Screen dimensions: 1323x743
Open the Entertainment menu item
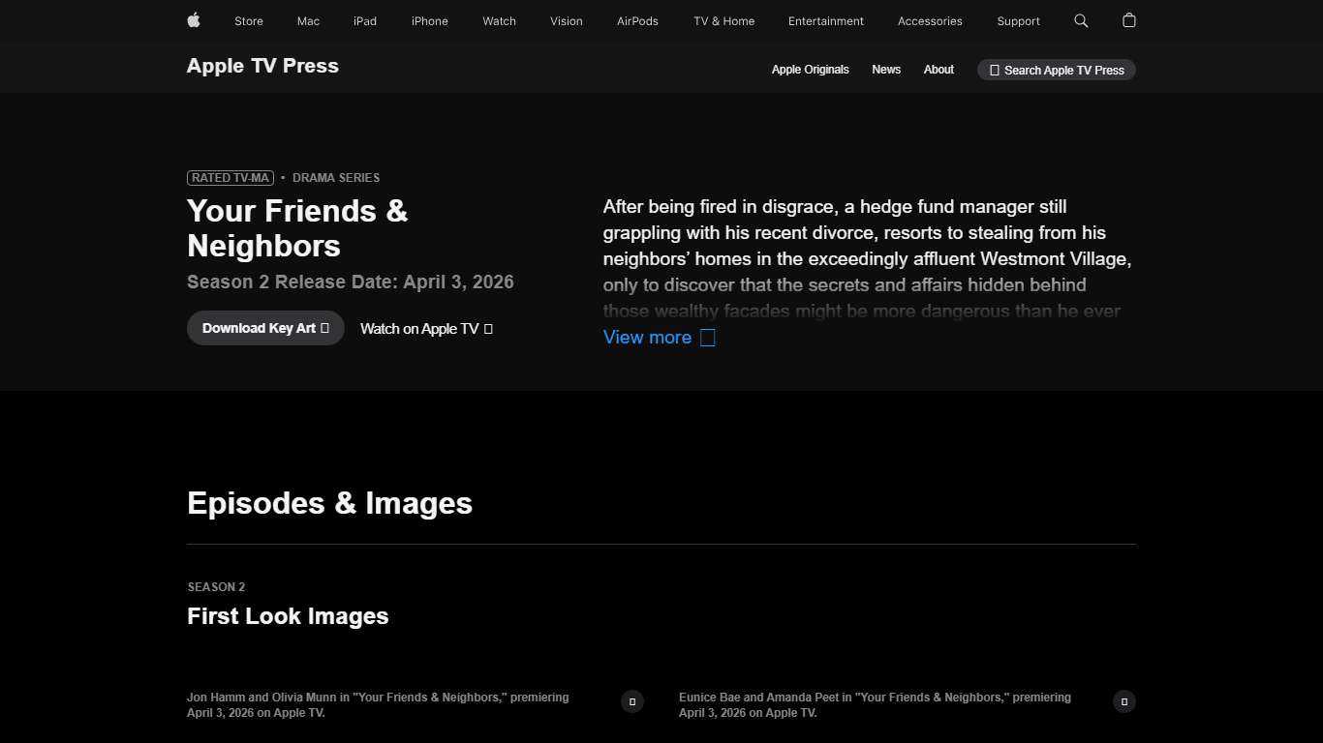[825, 20]
